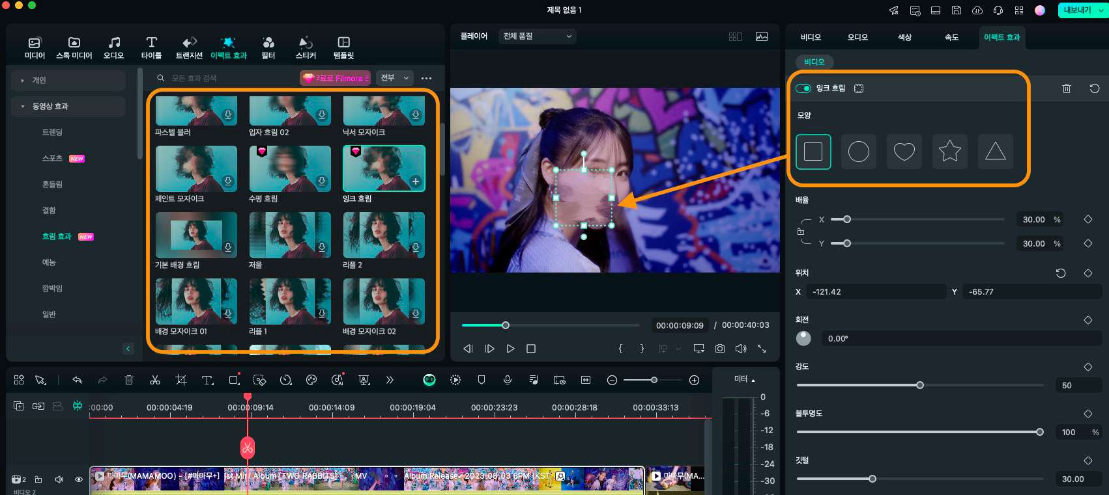Open the 필터 filters tab
Image resolution: width=1109 pixels, height=495 pixels.
click(268, 48)
